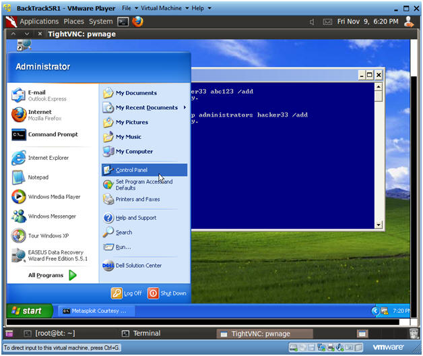Image resolution: width=423 pixels, height=356 pixels.
Task: Open Notepad from Start menu
Action: [x=30, y=177]
